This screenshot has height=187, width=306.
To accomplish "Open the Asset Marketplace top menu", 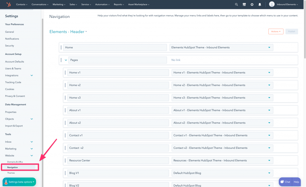I will click(139, 4).
